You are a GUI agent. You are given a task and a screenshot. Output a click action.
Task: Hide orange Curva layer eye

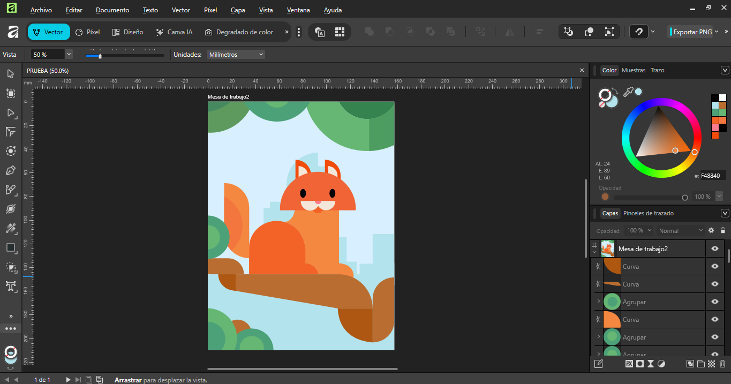714,319
